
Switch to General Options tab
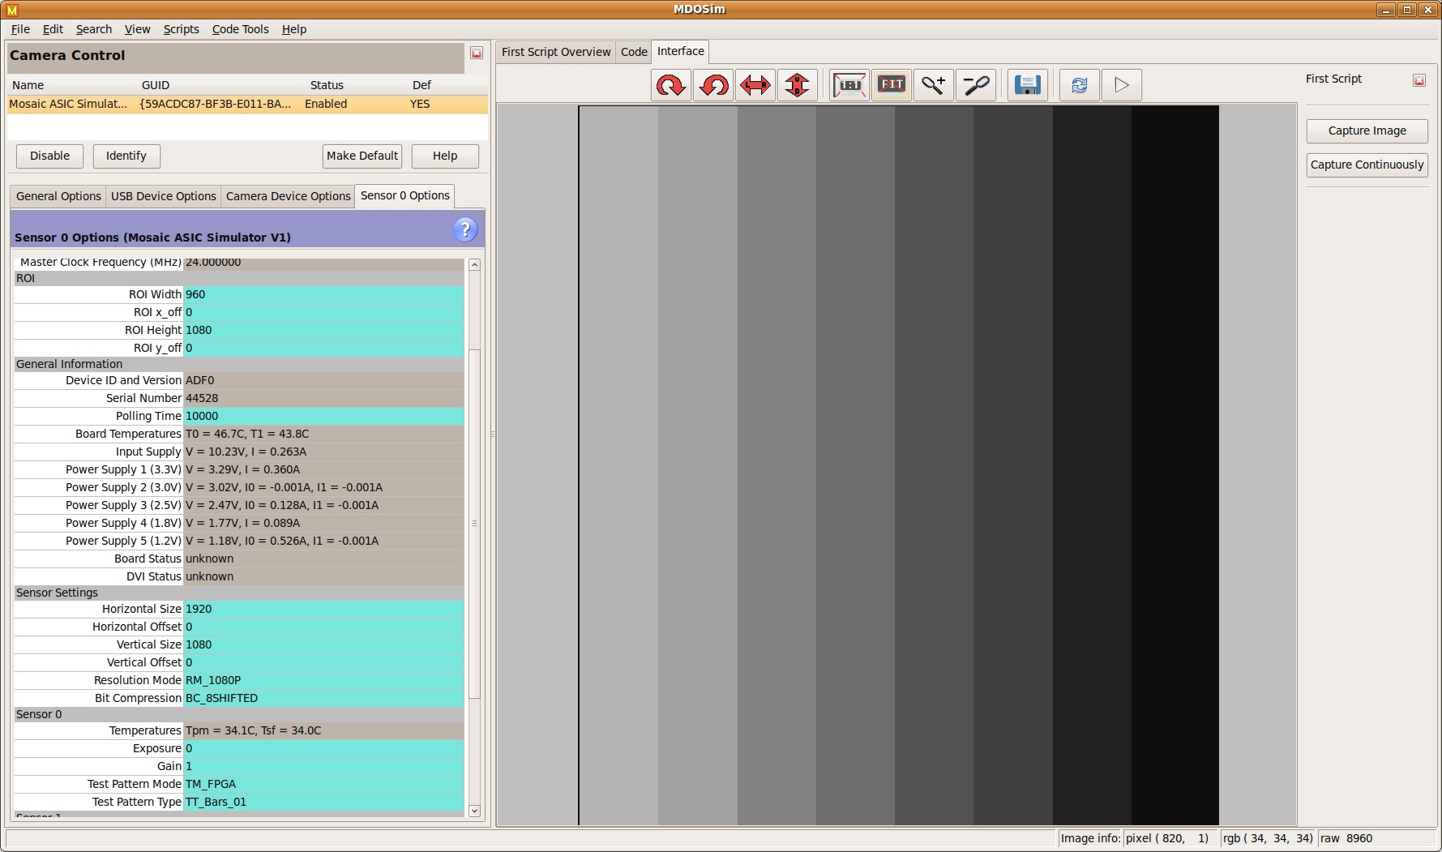[58, 196]
